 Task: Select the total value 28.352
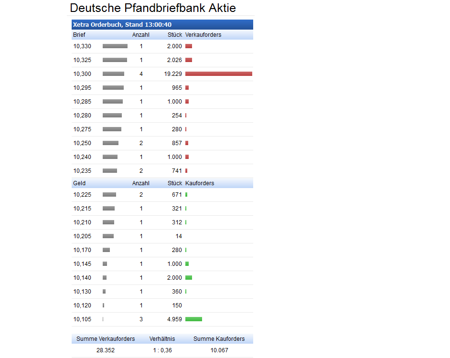(x=106, y=350)
